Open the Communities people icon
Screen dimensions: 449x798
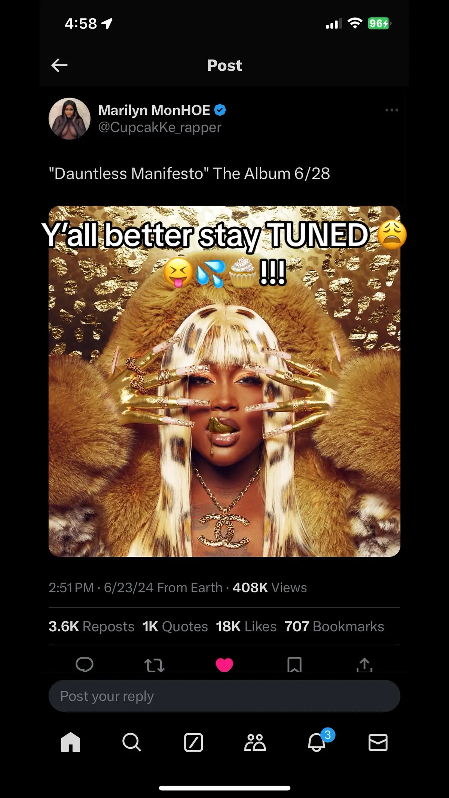pos(255,742)
